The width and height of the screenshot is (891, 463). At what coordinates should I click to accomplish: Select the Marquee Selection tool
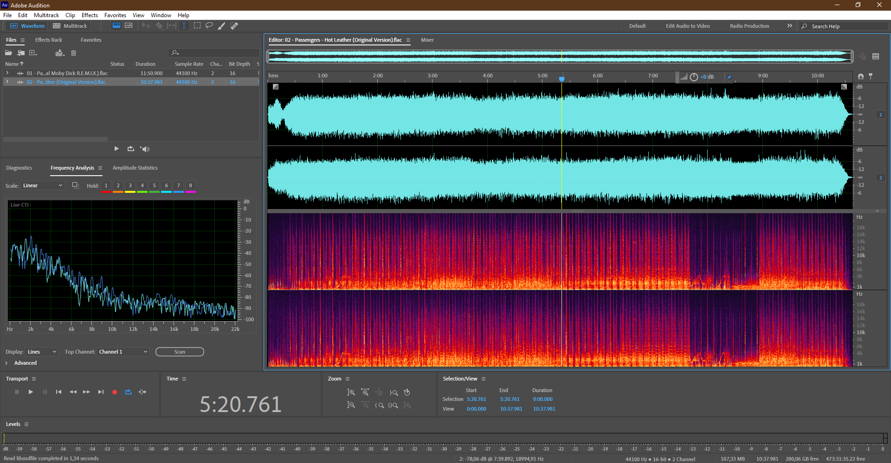click(197, 25)
